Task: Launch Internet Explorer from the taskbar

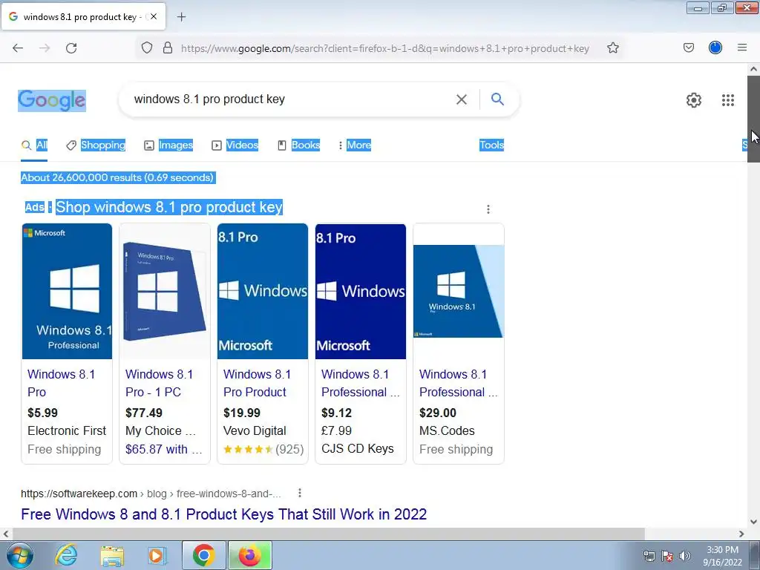Action: [66, 555]
